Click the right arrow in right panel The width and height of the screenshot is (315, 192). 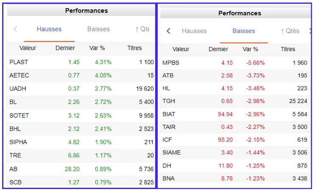tap(310, 31)
